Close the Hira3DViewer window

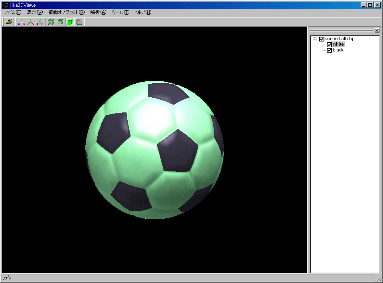click(377, 5)
